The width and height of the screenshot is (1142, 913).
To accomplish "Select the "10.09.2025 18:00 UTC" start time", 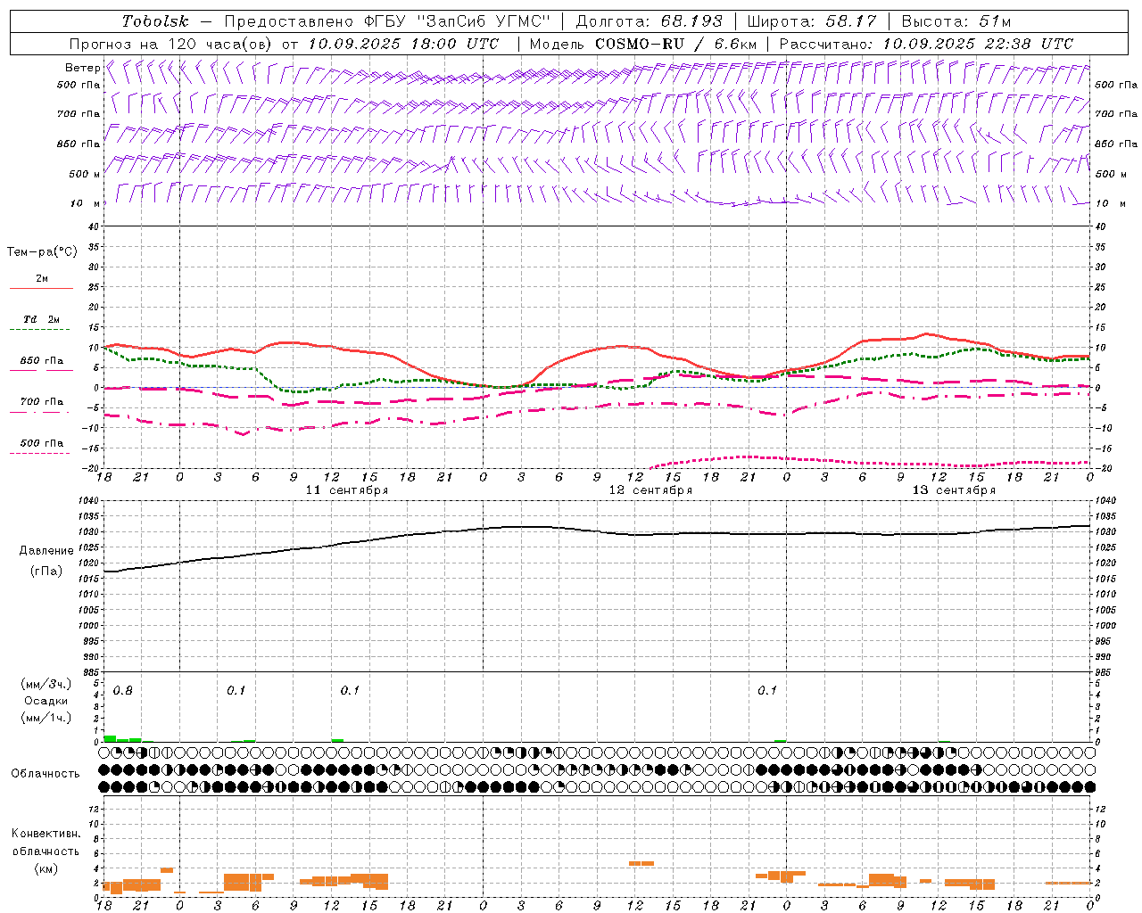I will pyautogui.click(x=403, y=44).
